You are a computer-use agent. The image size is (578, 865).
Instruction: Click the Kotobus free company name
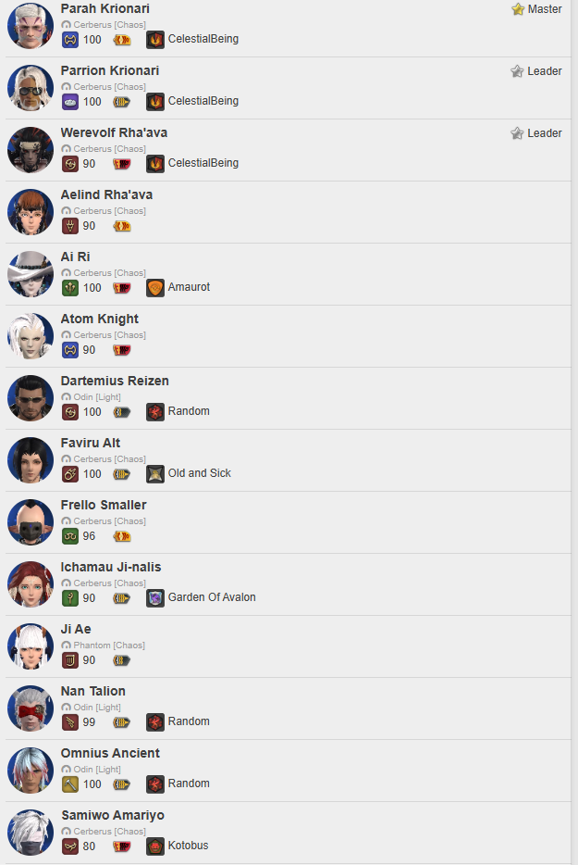(188, 846)
